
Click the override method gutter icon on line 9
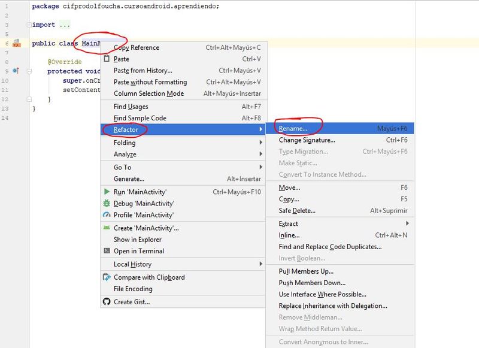tap(16, 71)
